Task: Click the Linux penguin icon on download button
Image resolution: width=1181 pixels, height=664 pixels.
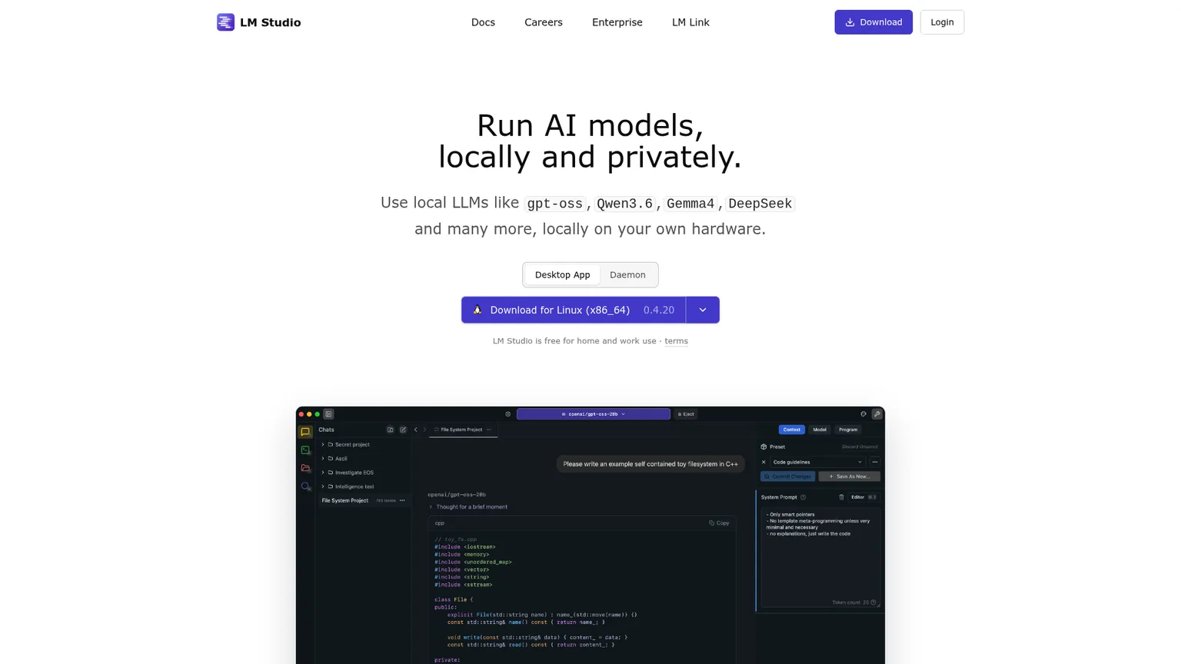Action: [477, 310]
